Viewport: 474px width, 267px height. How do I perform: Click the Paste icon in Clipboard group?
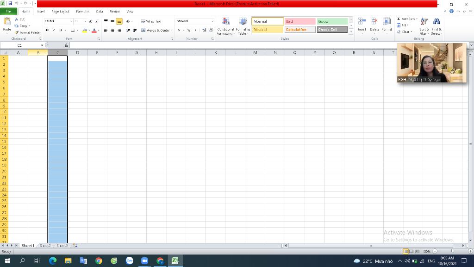coord(6,21)
